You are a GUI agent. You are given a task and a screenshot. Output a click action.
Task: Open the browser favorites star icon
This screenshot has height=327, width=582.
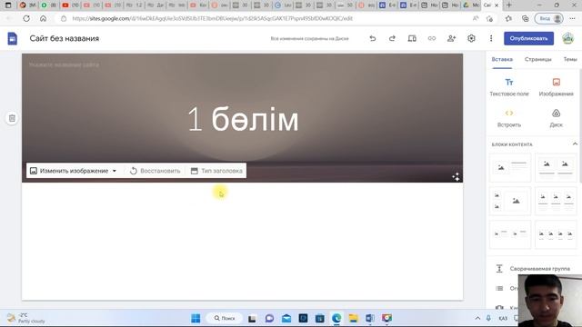click(508, 18)
